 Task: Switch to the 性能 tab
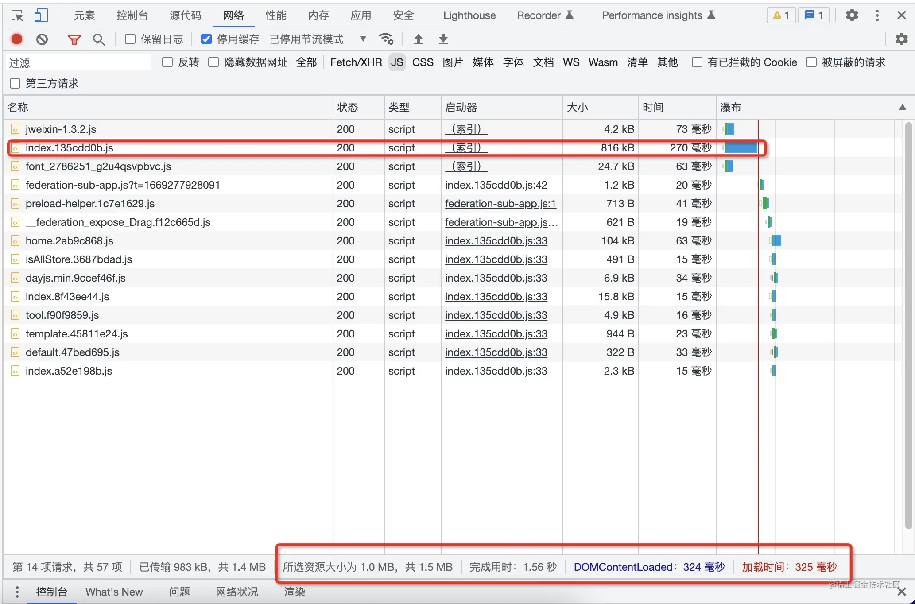coord(275,15)
